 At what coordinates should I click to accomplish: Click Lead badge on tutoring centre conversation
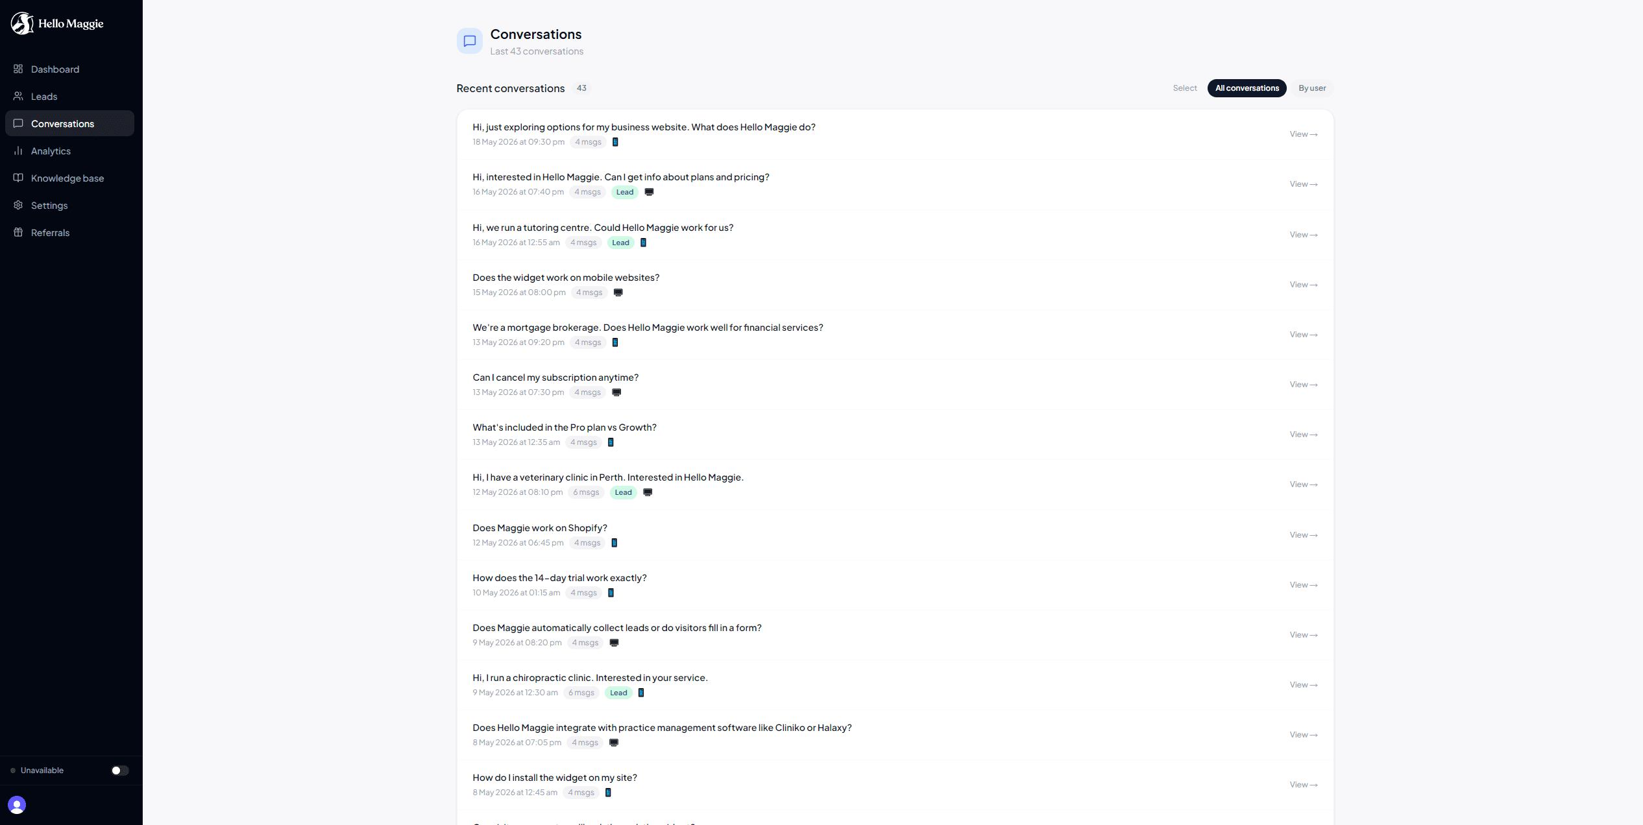[x=621, y=243]
